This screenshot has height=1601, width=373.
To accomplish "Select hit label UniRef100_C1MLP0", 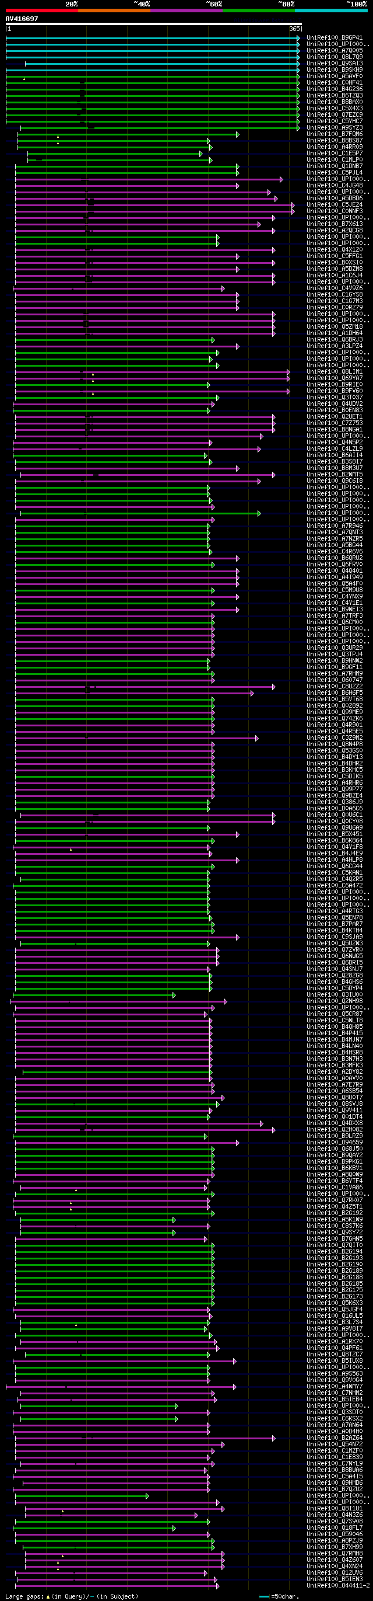I will coord(335,160).
